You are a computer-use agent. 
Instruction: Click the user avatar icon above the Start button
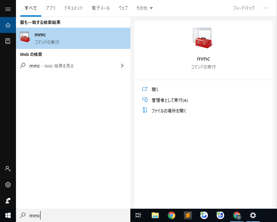click(x=8, y=201)
